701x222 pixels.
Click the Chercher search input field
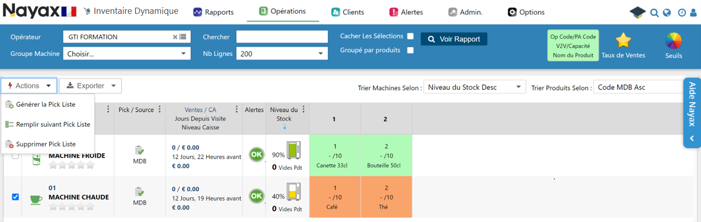[282, 37]
